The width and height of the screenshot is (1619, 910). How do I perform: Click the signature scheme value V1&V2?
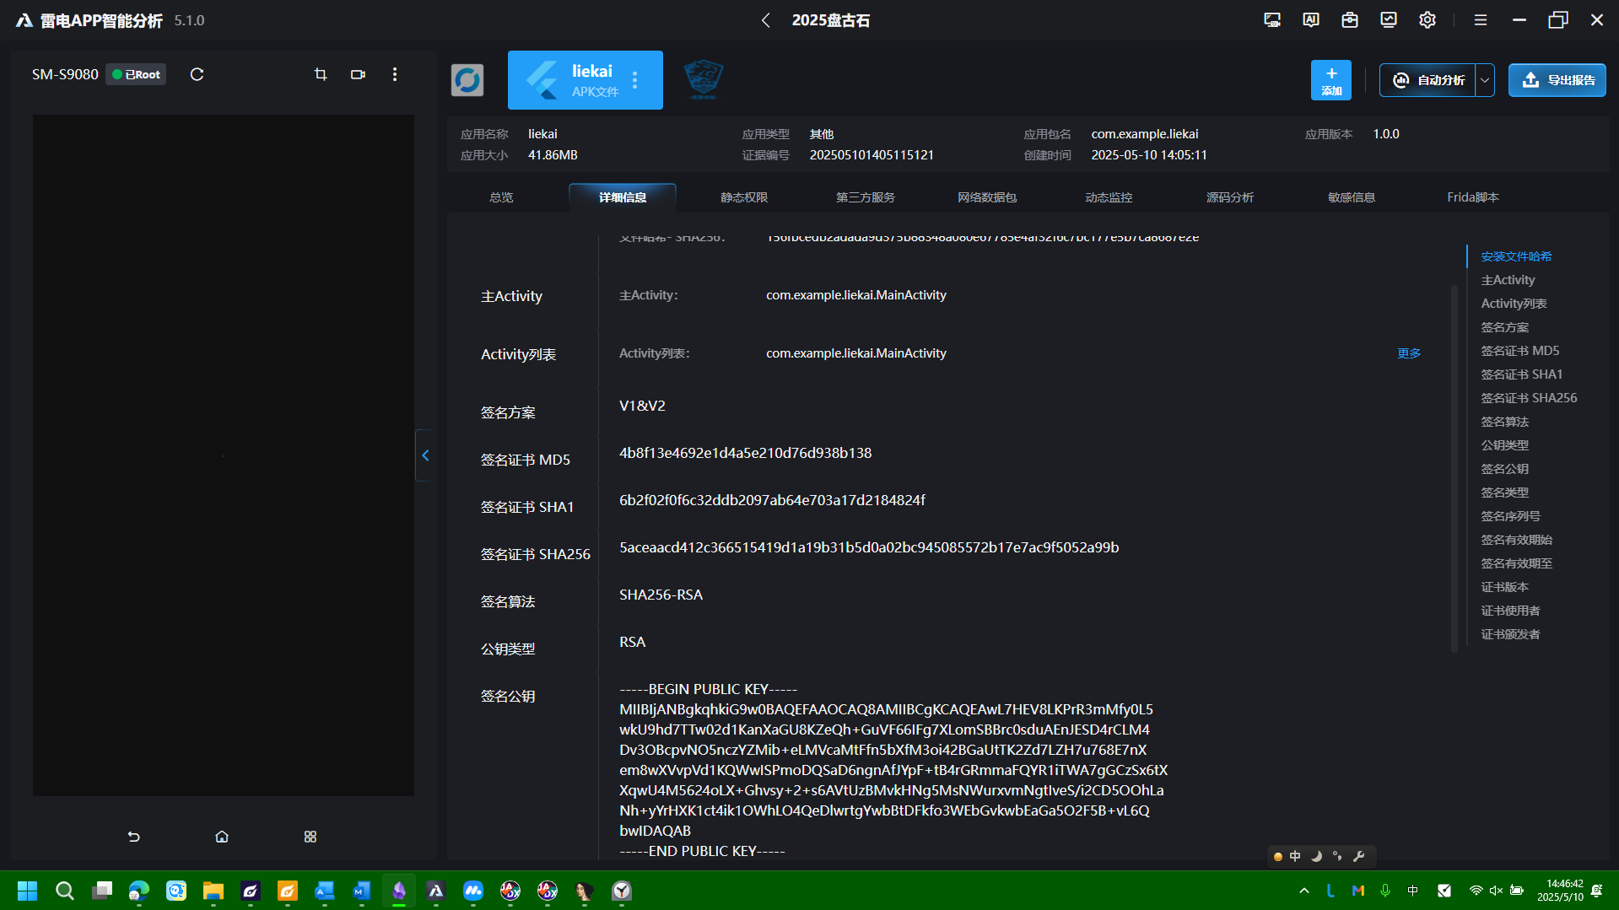(642, 406)
